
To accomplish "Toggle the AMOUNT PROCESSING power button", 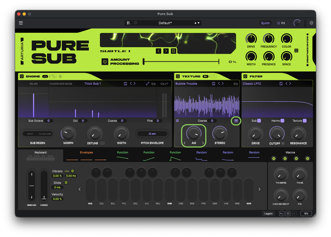I will (x=105, y=62).
